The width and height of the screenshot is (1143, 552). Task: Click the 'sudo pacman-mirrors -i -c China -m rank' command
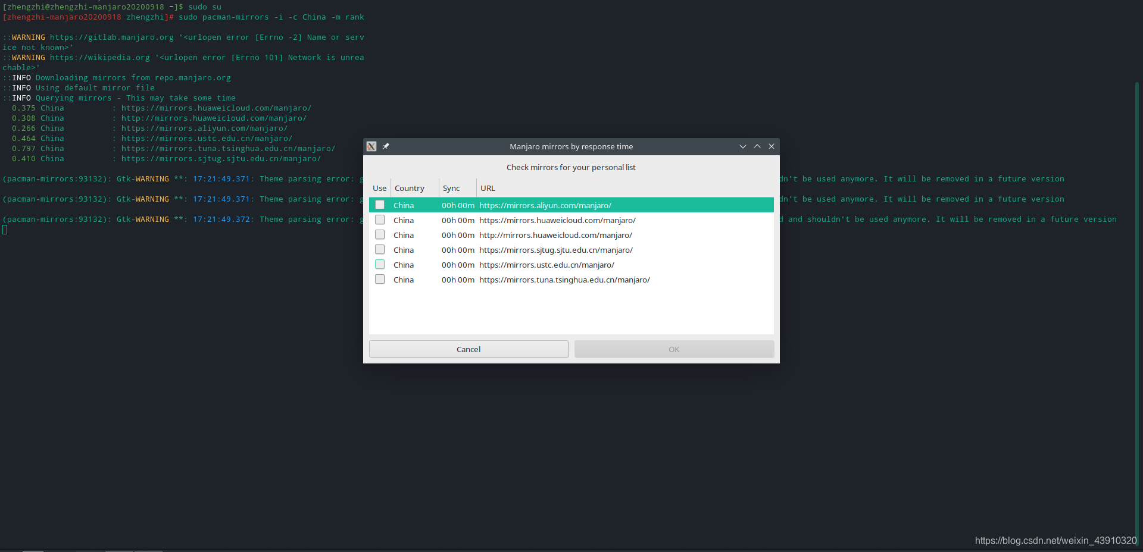[x=271, y=17]
